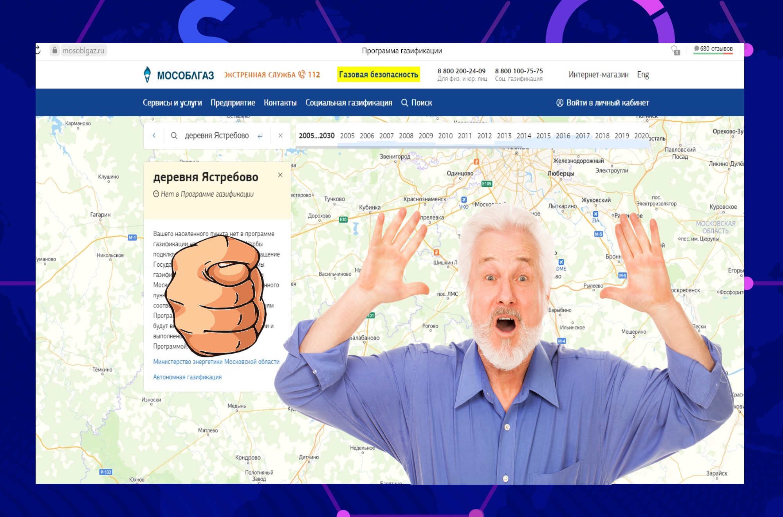Click phone number 8 800 100-75-75
783x517 pixels.
click(x=519, y=71)
